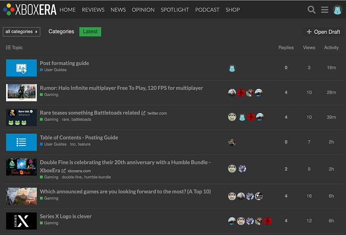Sort topics by Views column header
This screenshot has height=235, width=346.
pos(309,47)
